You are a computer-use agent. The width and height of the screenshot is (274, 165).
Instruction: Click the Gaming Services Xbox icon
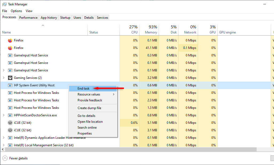click(10, 78)
